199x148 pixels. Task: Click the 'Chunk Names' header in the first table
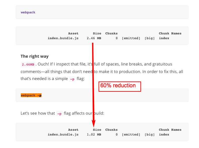170,33
